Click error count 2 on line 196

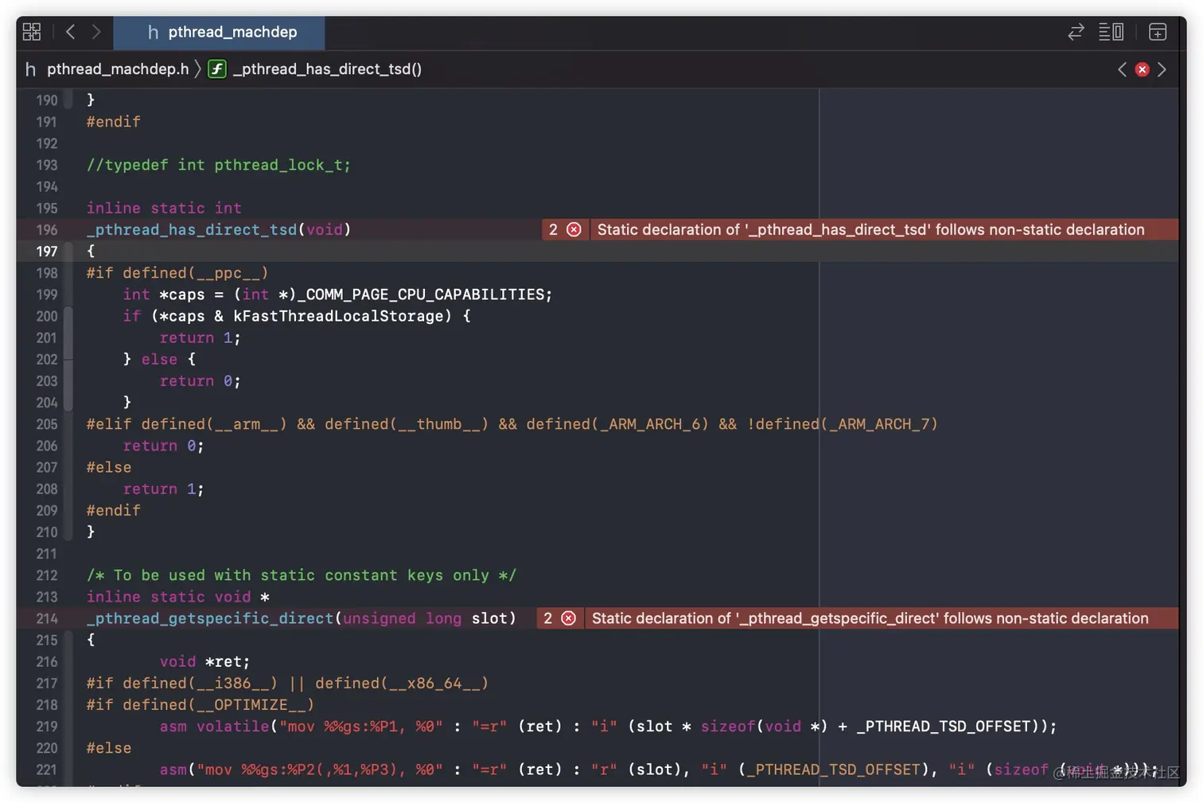click(x=553, y=230)
